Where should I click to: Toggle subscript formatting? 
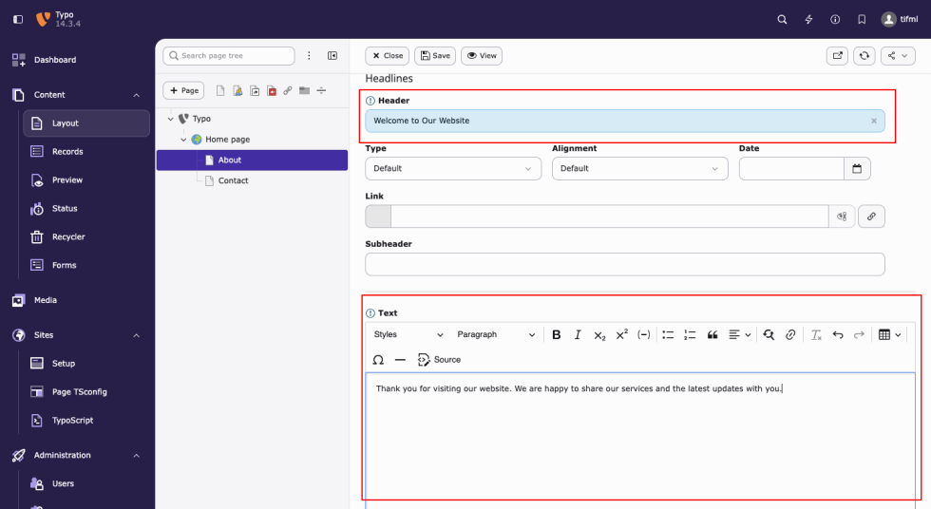coord(599,334)
